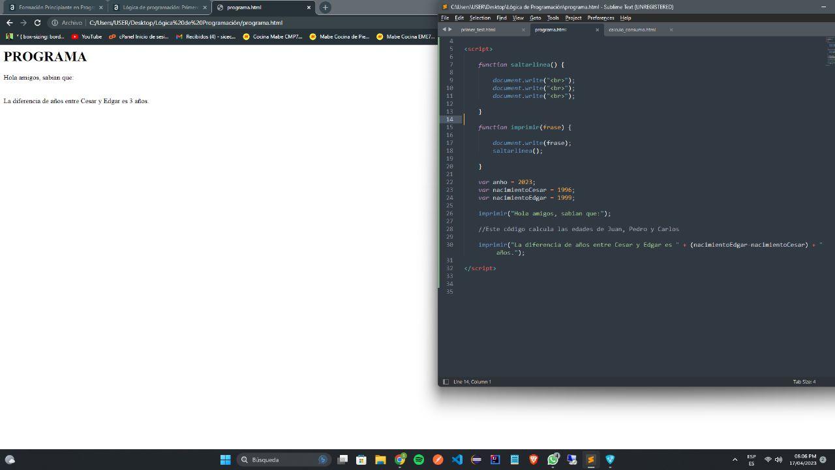Screen dimensions: 835x470
Task: Close the 'Formación Principiante' browser tab
Action: pos(101,7)
